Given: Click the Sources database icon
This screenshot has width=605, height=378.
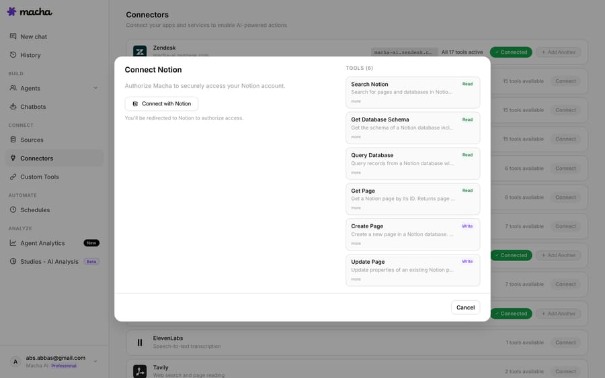Looking at the screenshot, I should (x=13, y=140).
